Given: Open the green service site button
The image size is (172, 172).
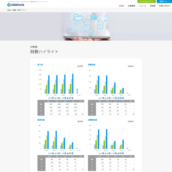Looking at the screenshot, I should [146, 1].
